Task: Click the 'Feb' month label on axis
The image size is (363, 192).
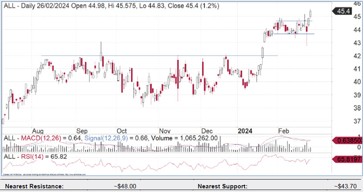Action: (283, 131)
